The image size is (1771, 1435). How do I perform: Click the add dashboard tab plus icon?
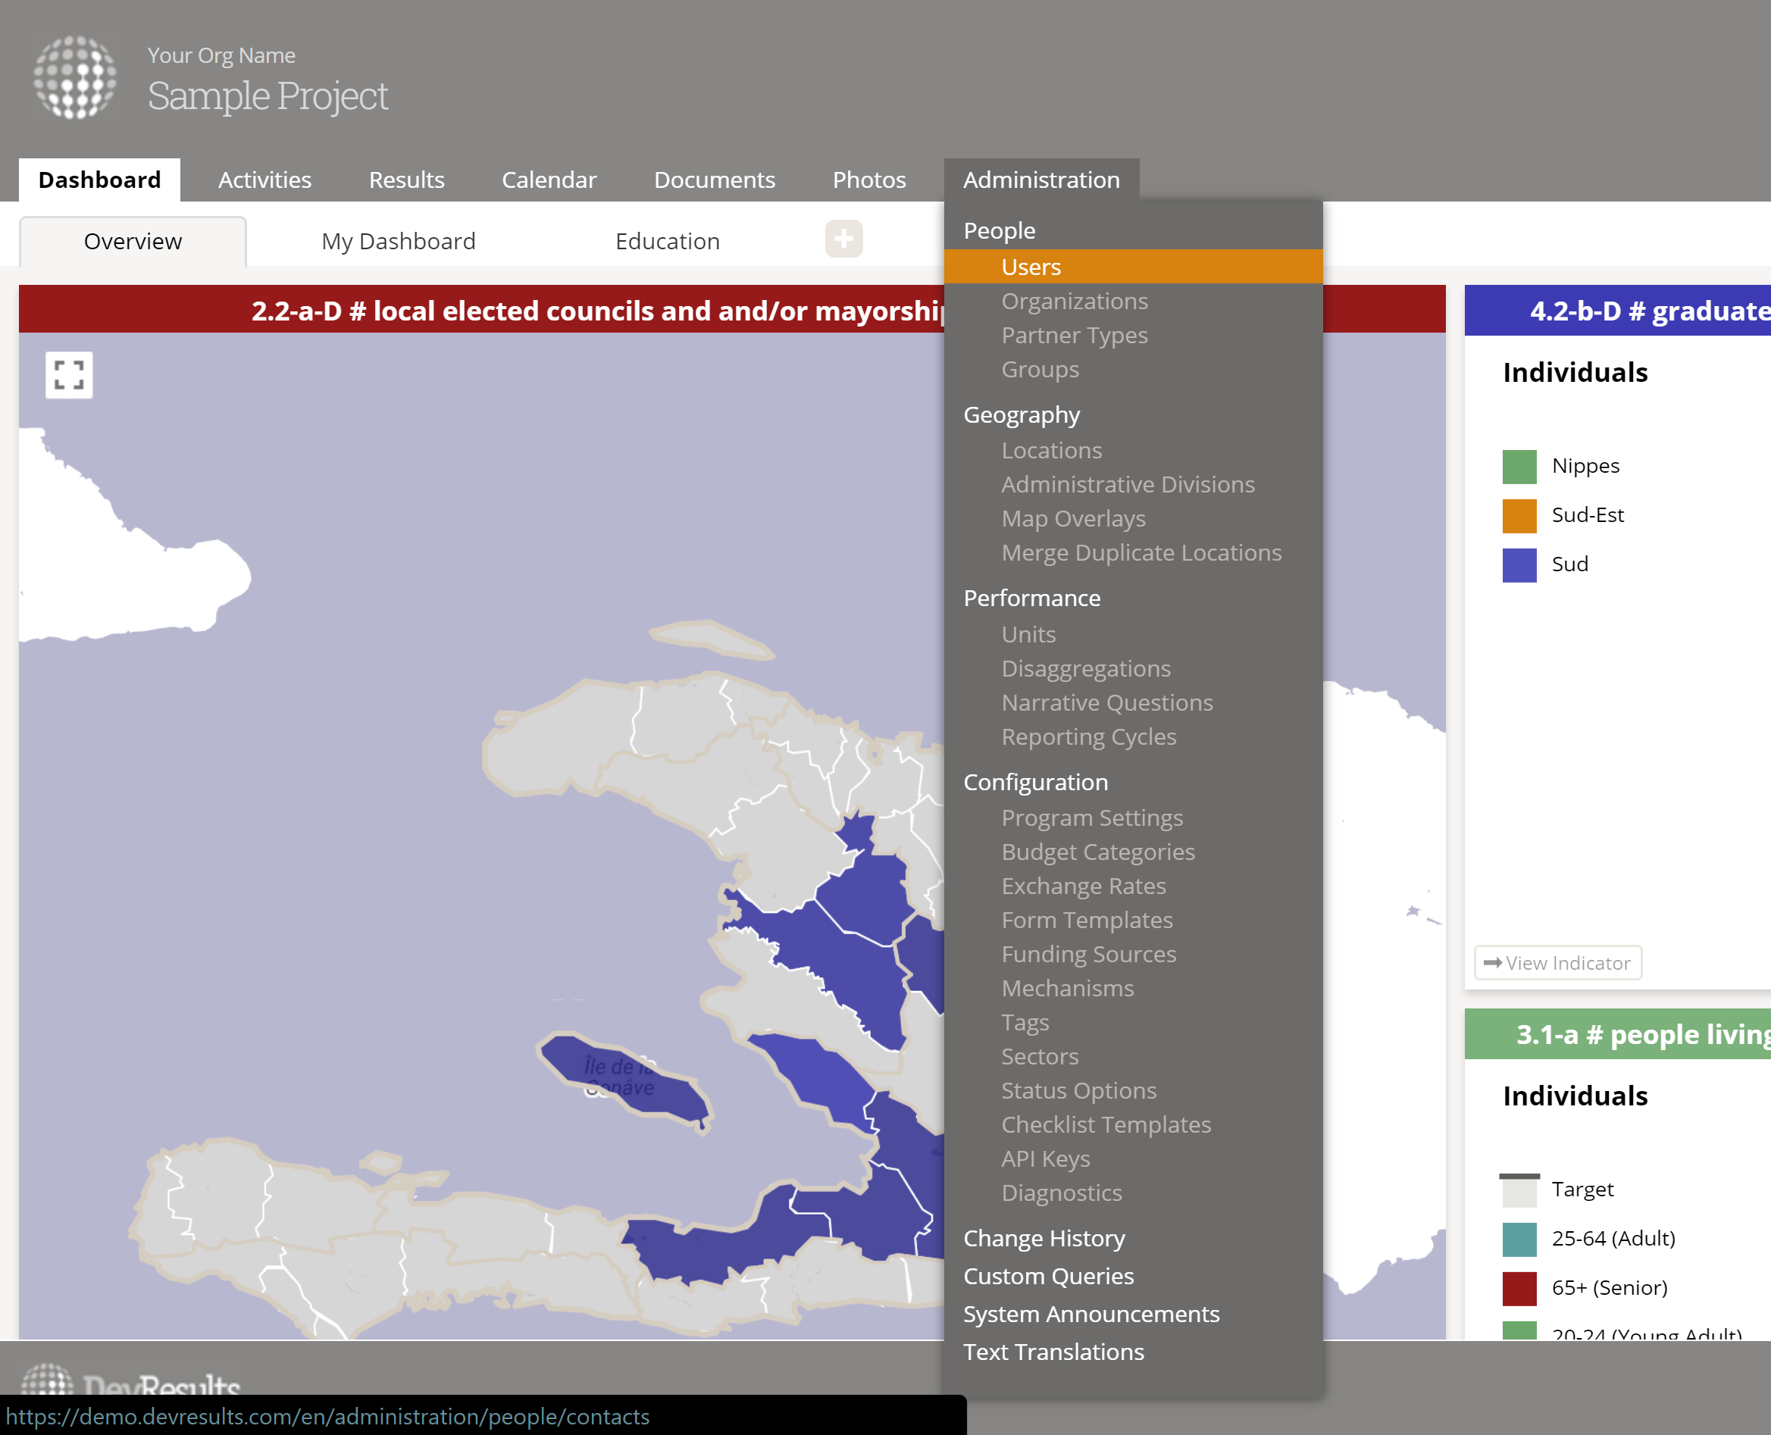tap(843, 239)
